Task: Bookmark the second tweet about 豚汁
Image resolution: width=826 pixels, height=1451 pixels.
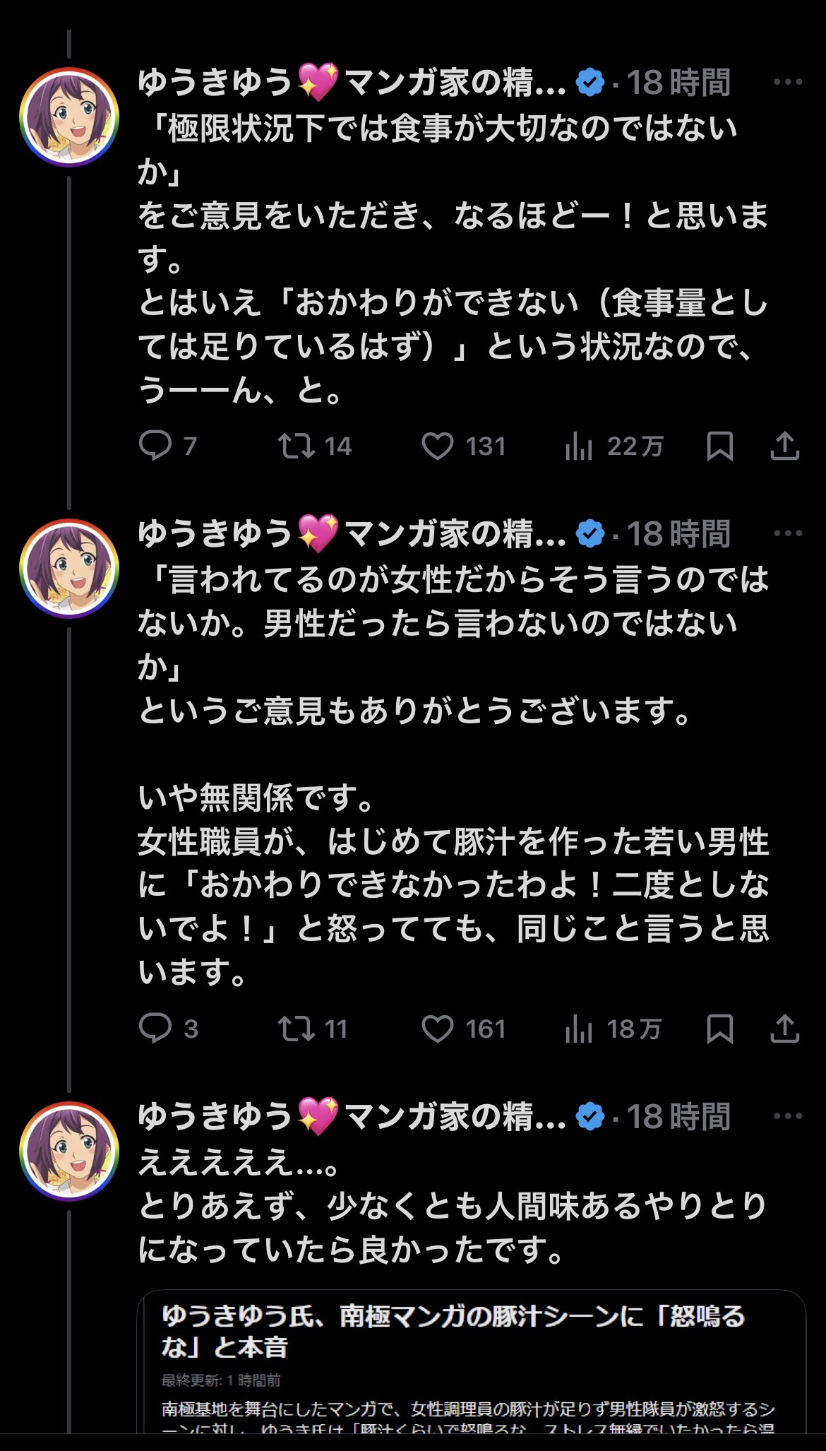Action: click(x=719, y=1029)
